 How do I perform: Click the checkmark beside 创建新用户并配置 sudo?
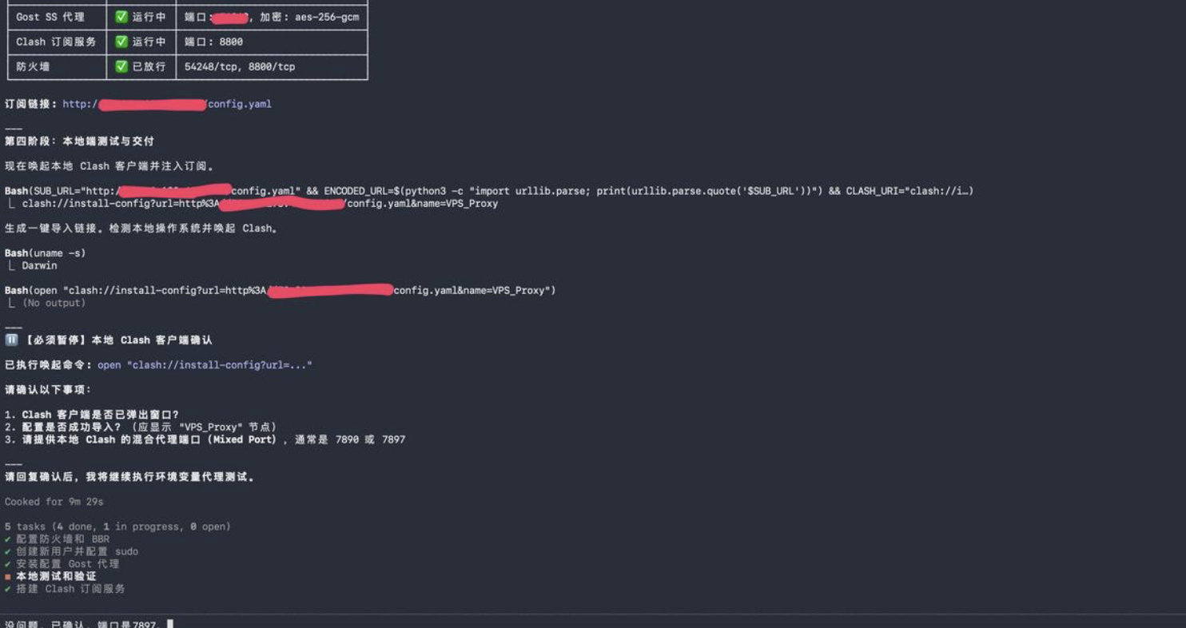pos(8,551)
